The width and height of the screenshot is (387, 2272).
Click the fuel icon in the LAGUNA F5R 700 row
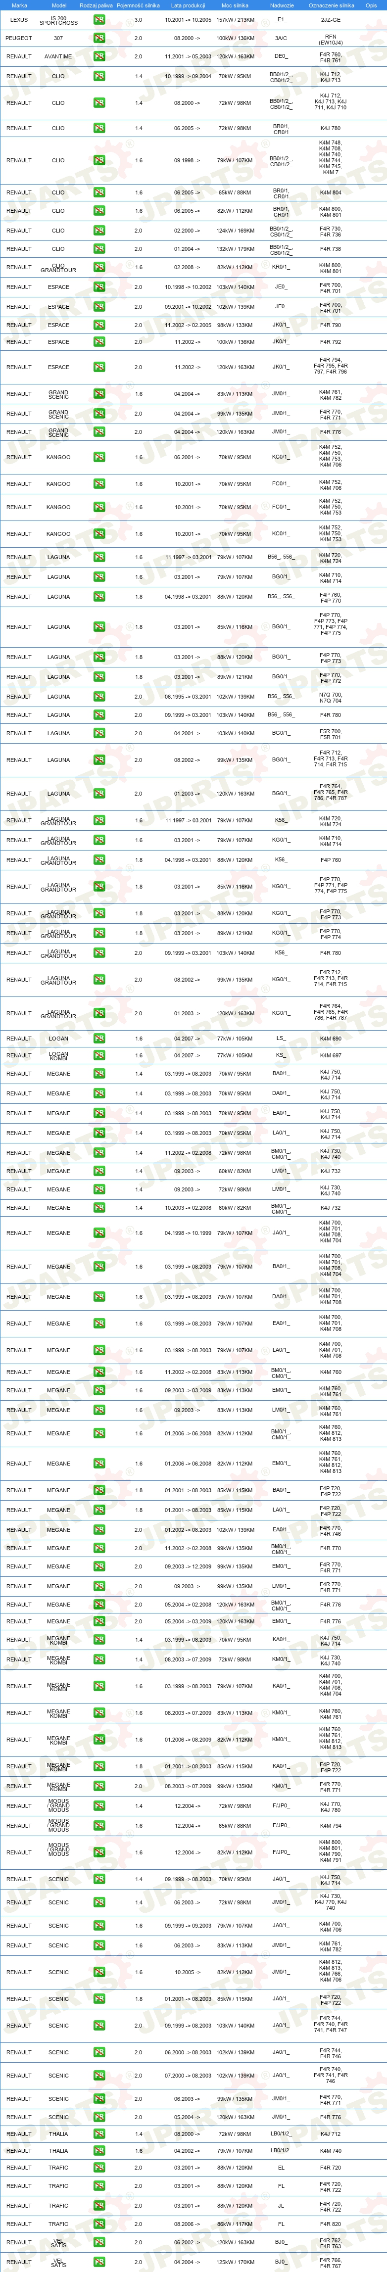[x=99, y=733]
